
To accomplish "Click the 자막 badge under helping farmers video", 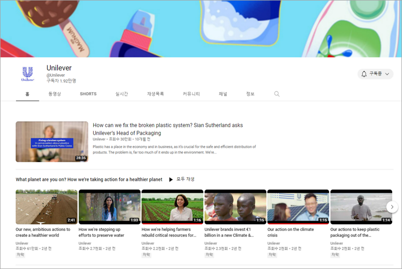I will 146,255.
